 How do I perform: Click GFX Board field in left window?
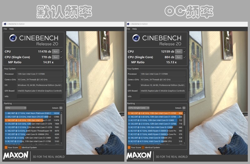coord(39,91)
